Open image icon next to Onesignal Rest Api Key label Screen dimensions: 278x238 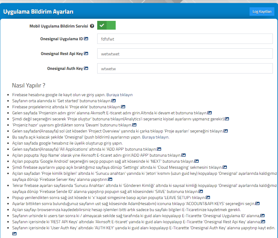86,54
